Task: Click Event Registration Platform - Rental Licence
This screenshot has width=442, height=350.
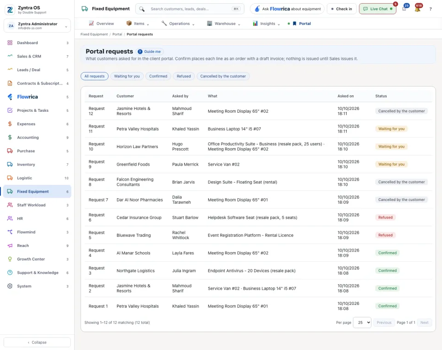Action: point(250,235)
